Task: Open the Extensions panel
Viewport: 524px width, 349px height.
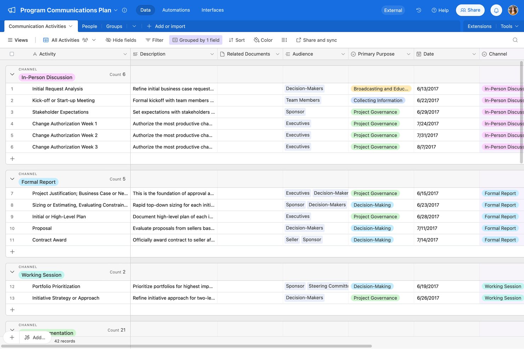Action: [x=479, y=26]
